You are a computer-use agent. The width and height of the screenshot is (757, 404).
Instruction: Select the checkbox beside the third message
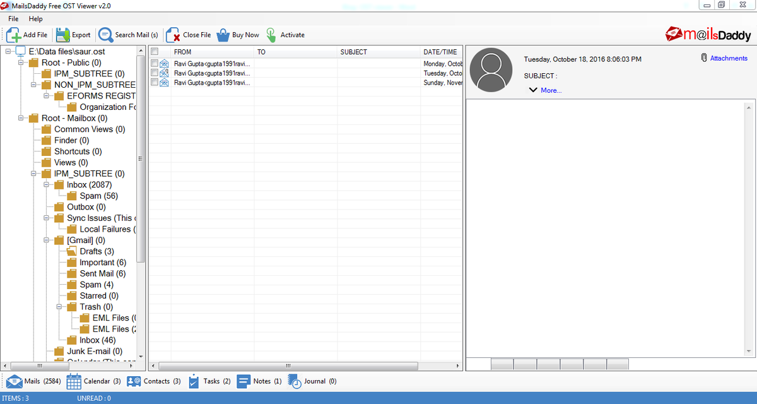[153, 83]
